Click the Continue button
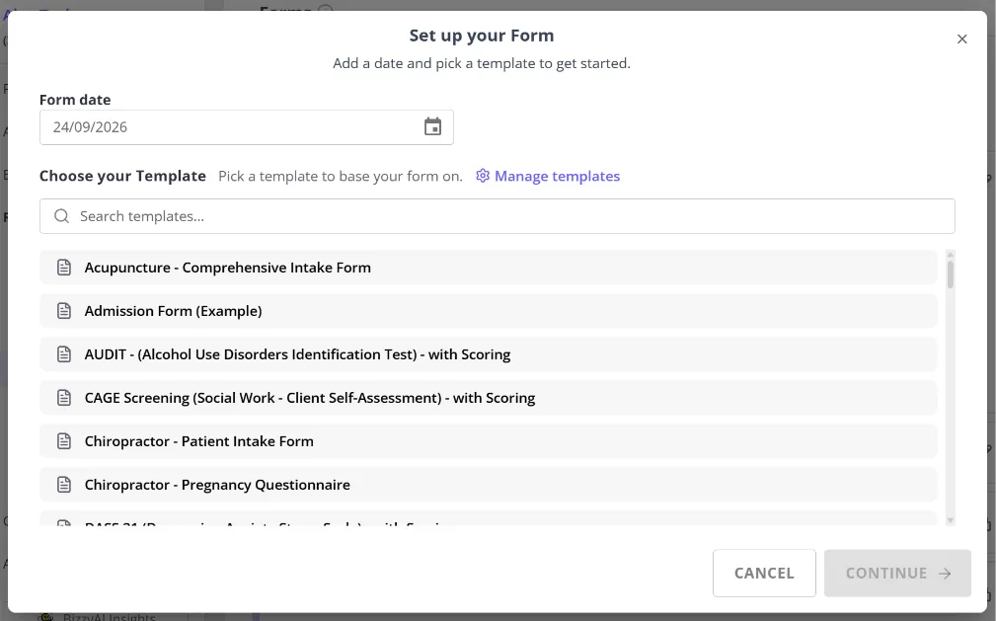Screen dimensions: 996x621 [897, 574]
